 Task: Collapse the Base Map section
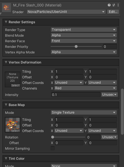click(6, 105)
